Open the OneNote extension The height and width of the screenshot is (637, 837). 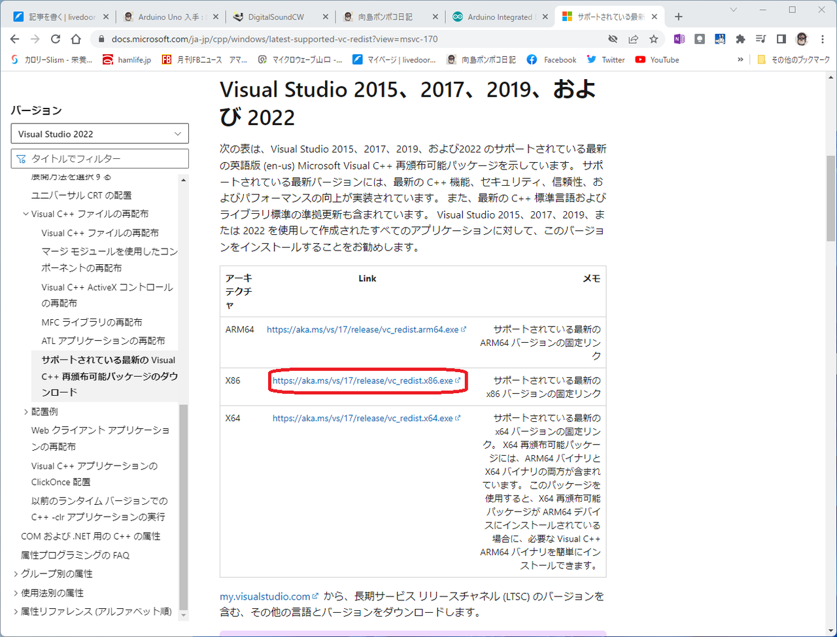click(679, 39)
